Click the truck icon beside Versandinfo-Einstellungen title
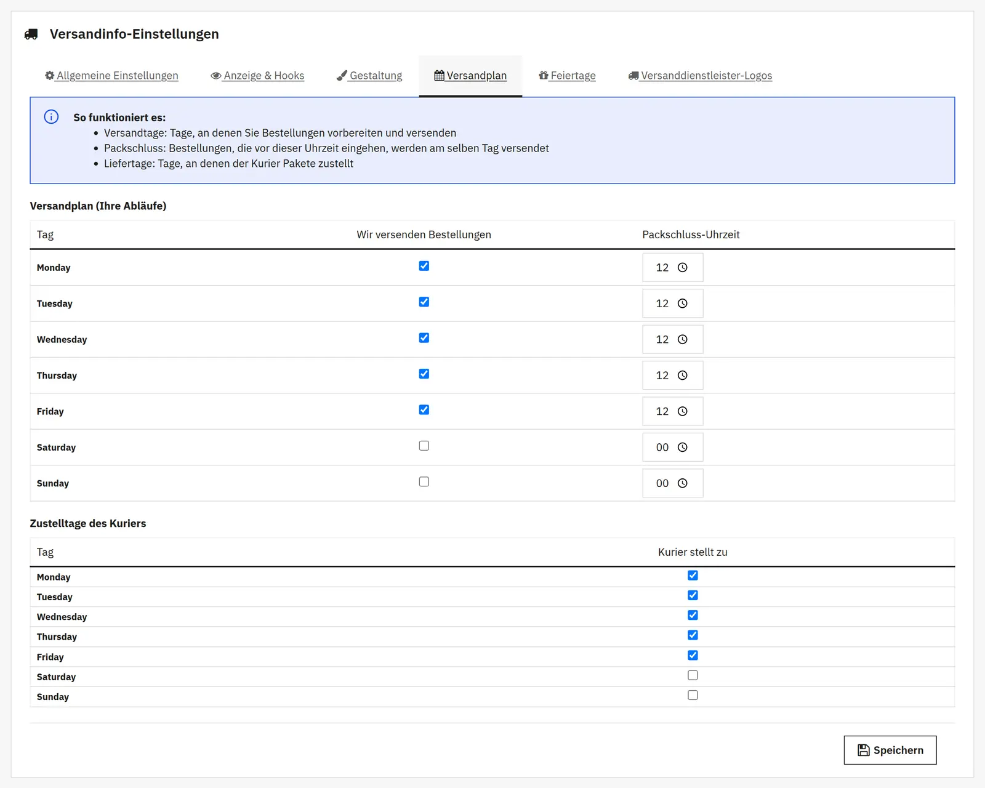The image size is (985, 788). pyautogui.click(x=31, y=34)
